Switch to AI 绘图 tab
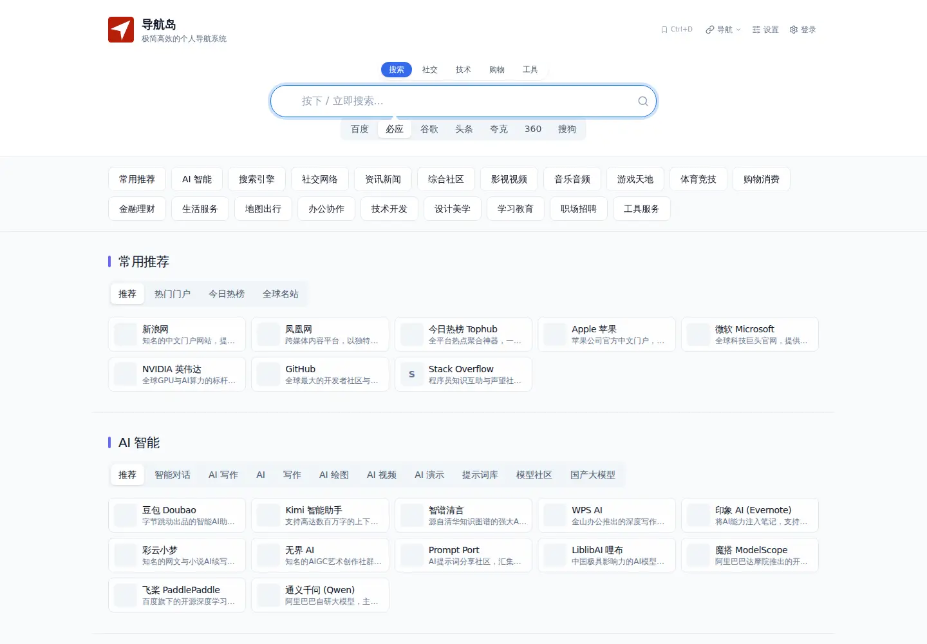The width and height of the screenshot is (927, 644). click(x=334, y=475)
